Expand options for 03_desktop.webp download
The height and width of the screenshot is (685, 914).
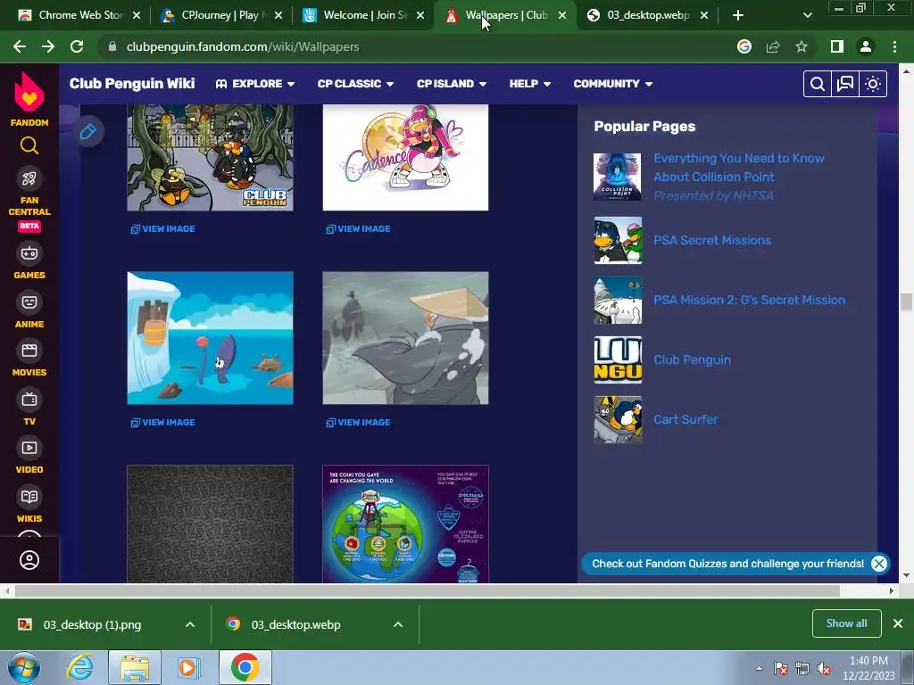point(398,624)
